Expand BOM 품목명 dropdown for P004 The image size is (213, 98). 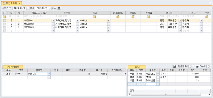[x=158, y=74]
